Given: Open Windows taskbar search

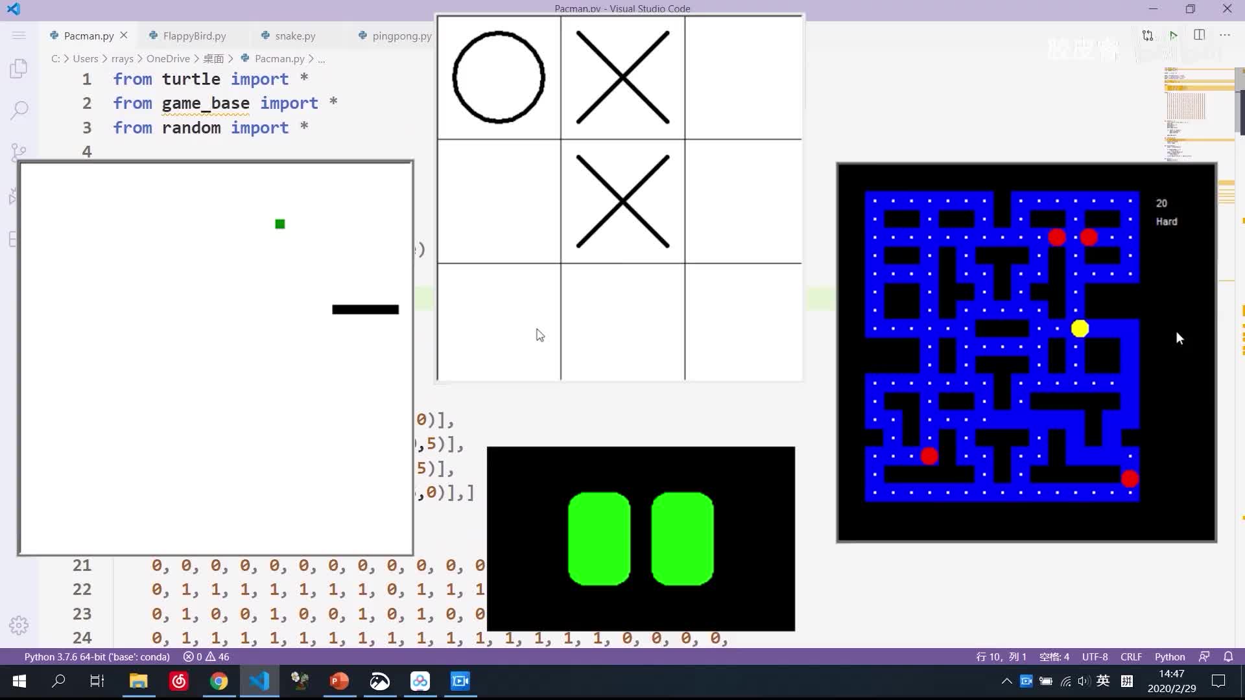Looking at the screenshot, I should click(x=58, y=681).
